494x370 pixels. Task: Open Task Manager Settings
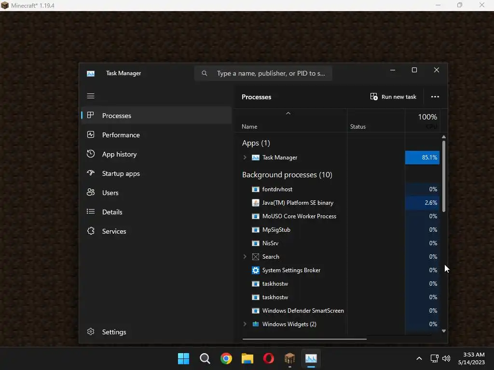[x=156, y=332]
